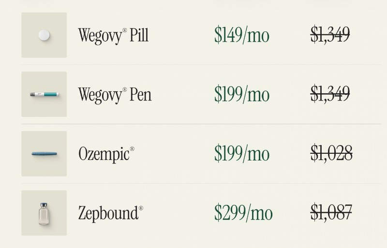Click the Ozempic pen thumbnail image
Image resolution: width=387 pixels, height=248 pixels.
tap(44, 154)
